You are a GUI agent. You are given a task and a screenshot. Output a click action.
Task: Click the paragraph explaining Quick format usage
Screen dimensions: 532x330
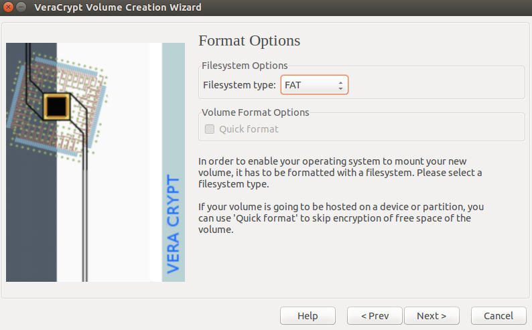tap(341, 218)
